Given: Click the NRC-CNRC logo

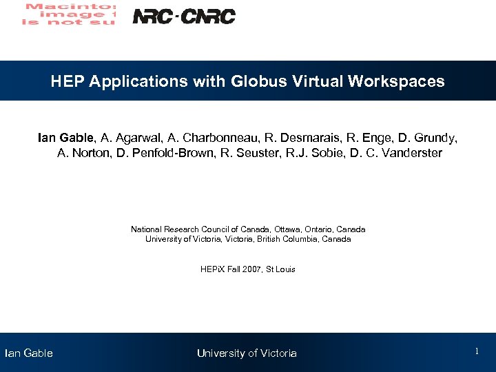Looking at the screenshot, I should (x=184, y=17).
